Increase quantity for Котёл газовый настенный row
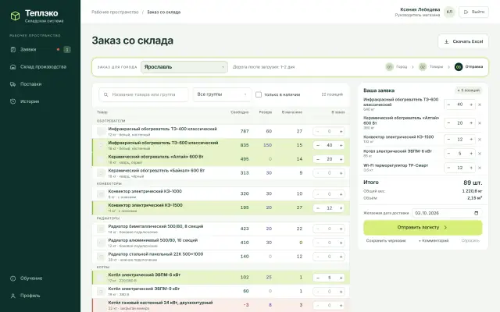The width and height of the screenshot is (500, 312). coord(341,305)
